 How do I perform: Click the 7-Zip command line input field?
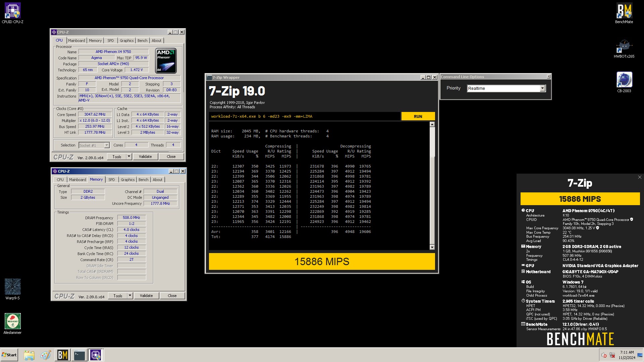point(304,116)
